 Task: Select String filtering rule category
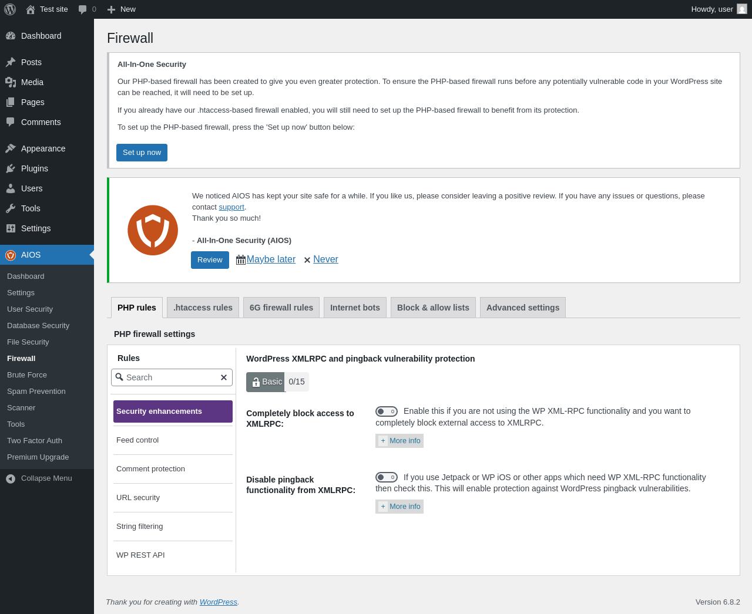click(173, 527)
